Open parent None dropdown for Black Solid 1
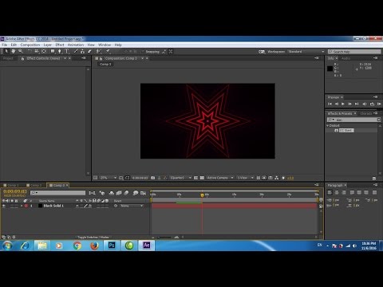Screen dimensions: 383x287 tap(132, 206)
